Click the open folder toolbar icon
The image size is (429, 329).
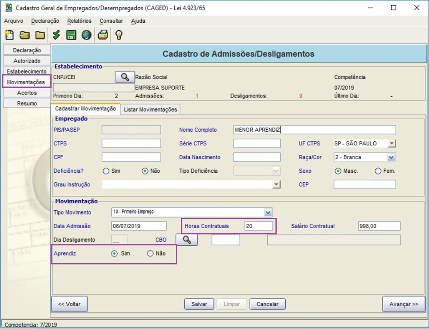click(25, 35)
